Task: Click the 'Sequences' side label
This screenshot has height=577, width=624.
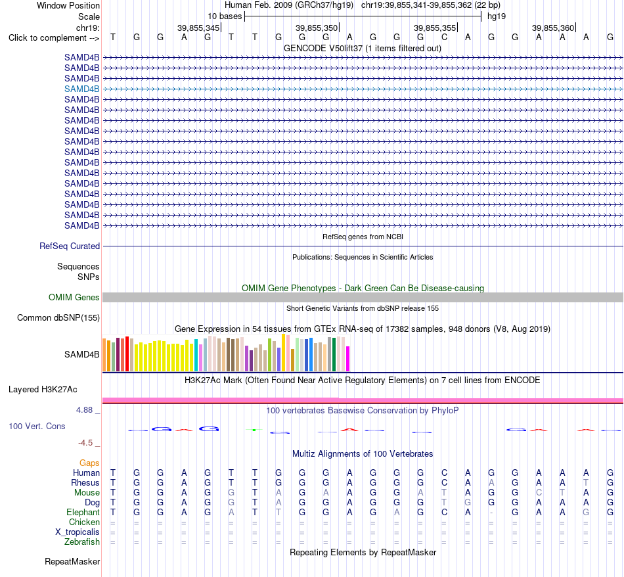Action: coord(78,266)
